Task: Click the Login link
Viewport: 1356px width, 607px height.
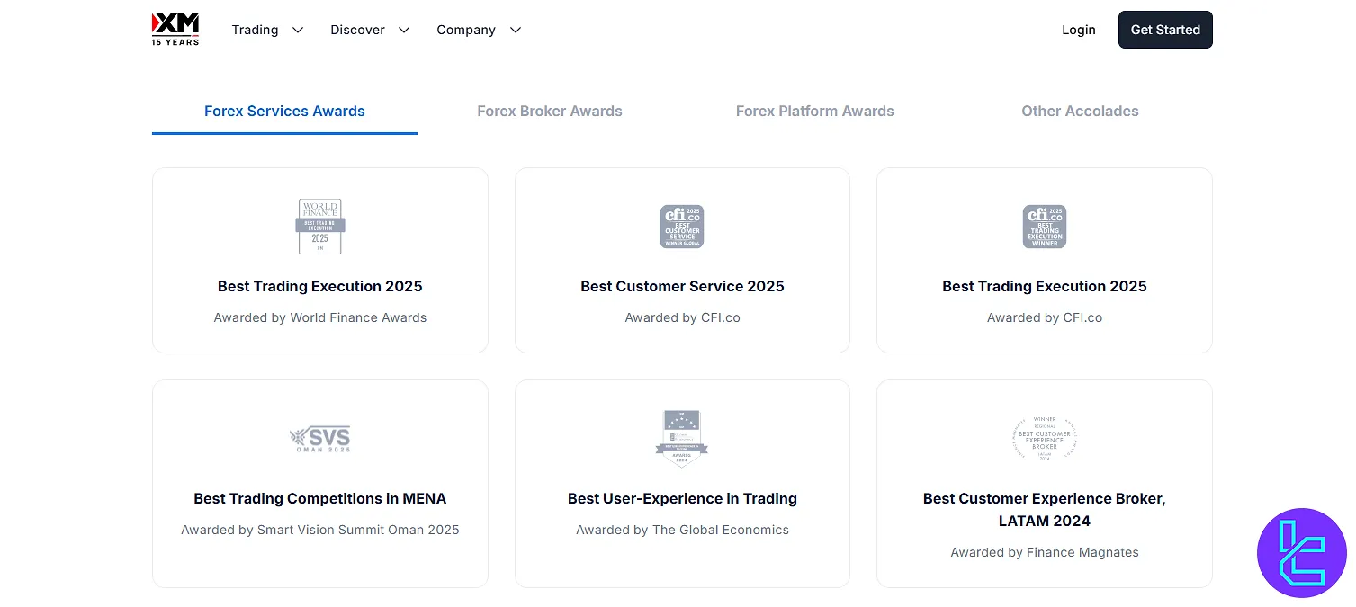Action: point(1078,30)
